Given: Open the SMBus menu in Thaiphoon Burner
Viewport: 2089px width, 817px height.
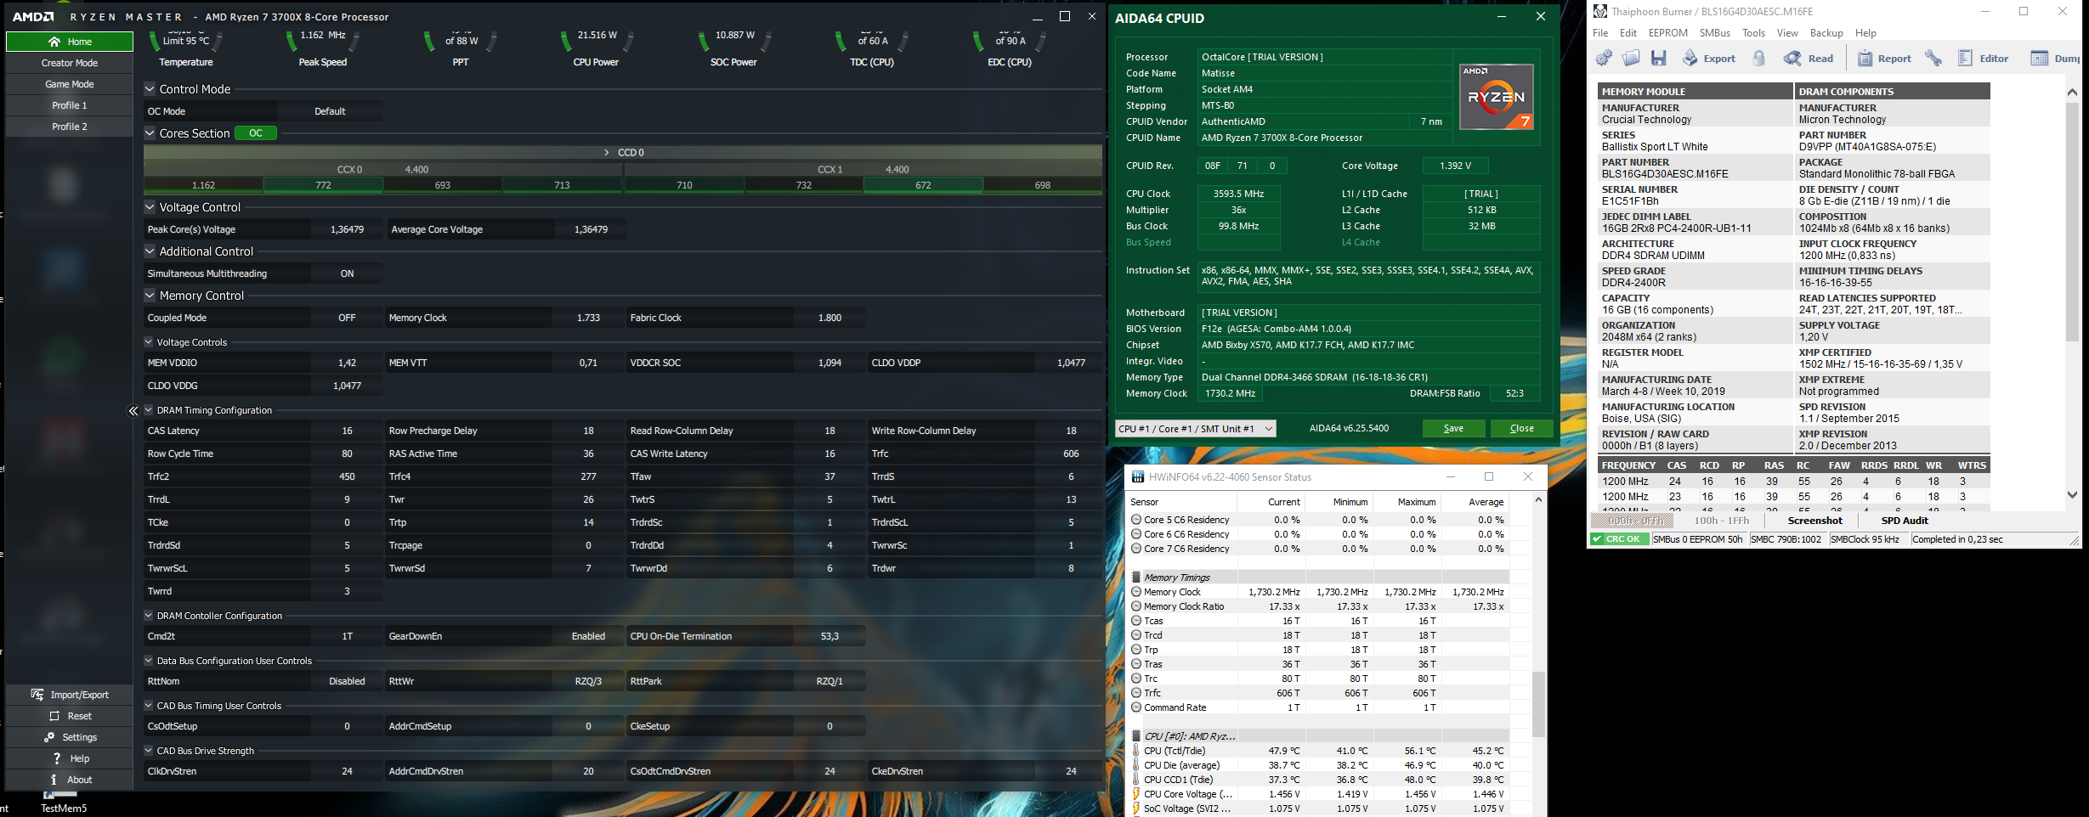Looking at the screenshot, I should [1714, 33].
